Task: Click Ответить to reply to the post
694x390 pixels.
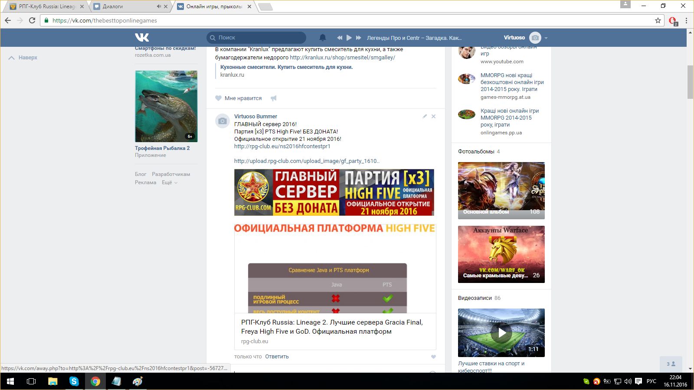Action: (x=277, y=357)
